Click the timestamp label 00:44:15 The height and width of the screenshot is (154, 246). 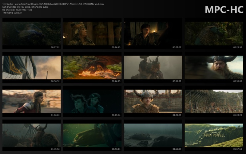[116, 81]
